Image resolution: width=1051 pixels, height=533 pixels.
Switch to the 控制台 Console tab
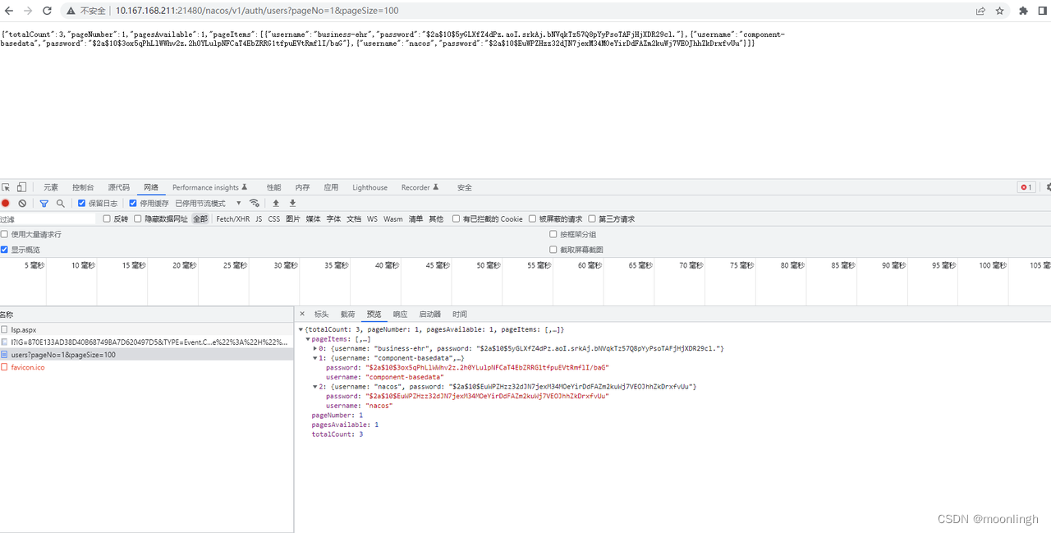tap(83, 187)
